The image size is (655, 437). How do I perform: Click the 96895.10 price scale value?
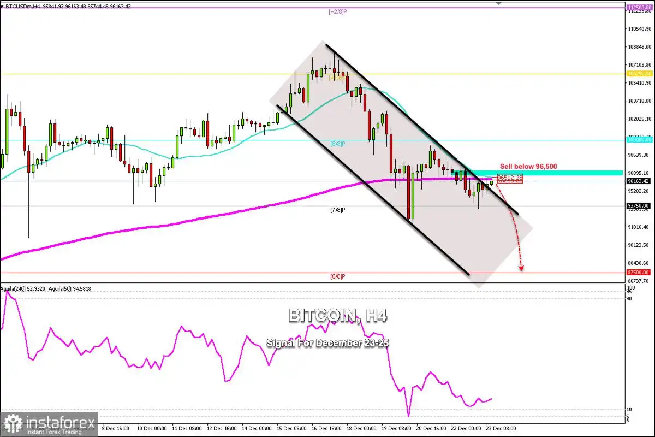[639, 173]
